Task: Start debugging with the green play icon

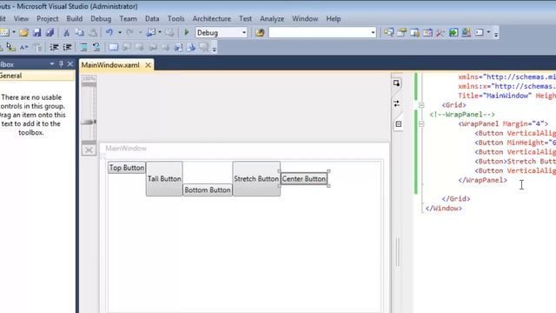Action: pyautogui.click(x=187, y=33)
